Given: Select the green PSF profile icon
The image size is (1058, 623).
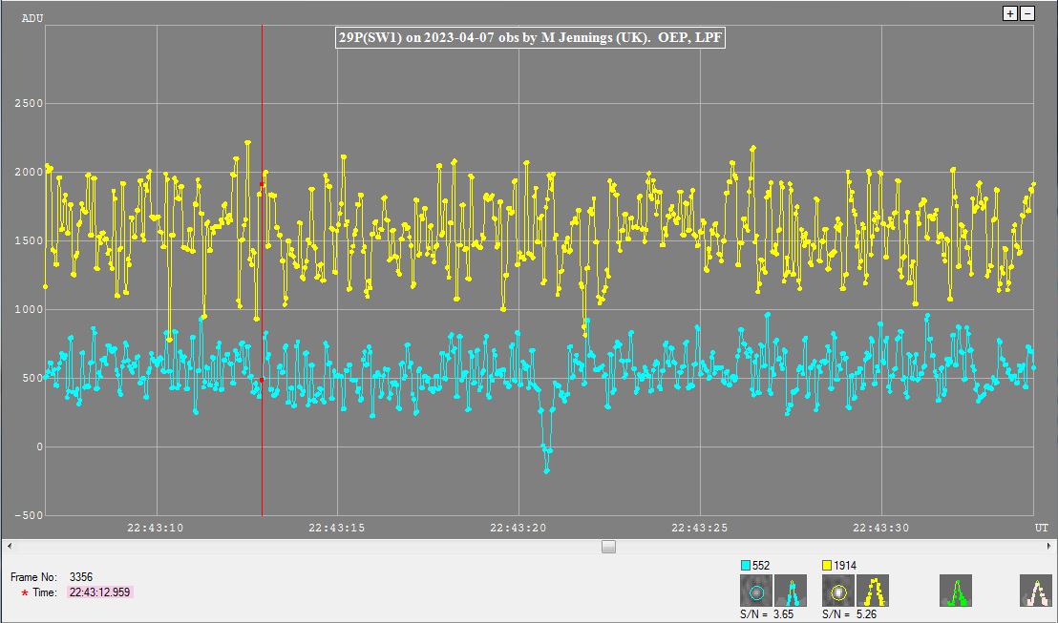Looking at the screenshot, I should click(955, 591).
